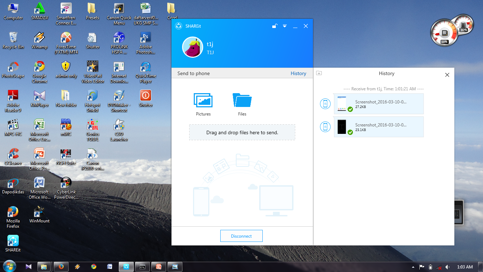Click phone icon beside 23.1KB screenshot

pos(325,127)
